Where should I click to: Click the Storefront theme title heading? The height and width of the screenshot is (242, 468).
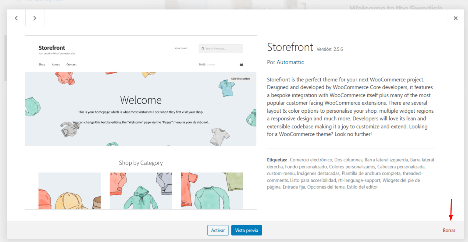[x=290, y=47]
